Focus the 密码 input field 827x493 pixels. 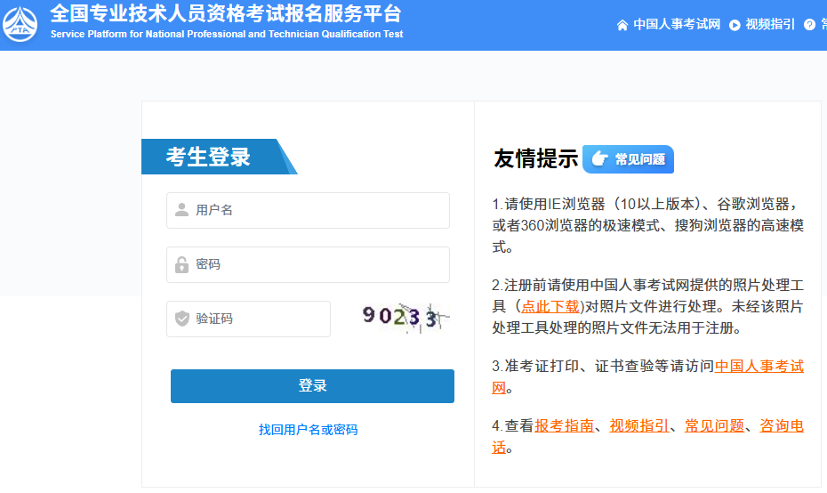click(320, 265)
